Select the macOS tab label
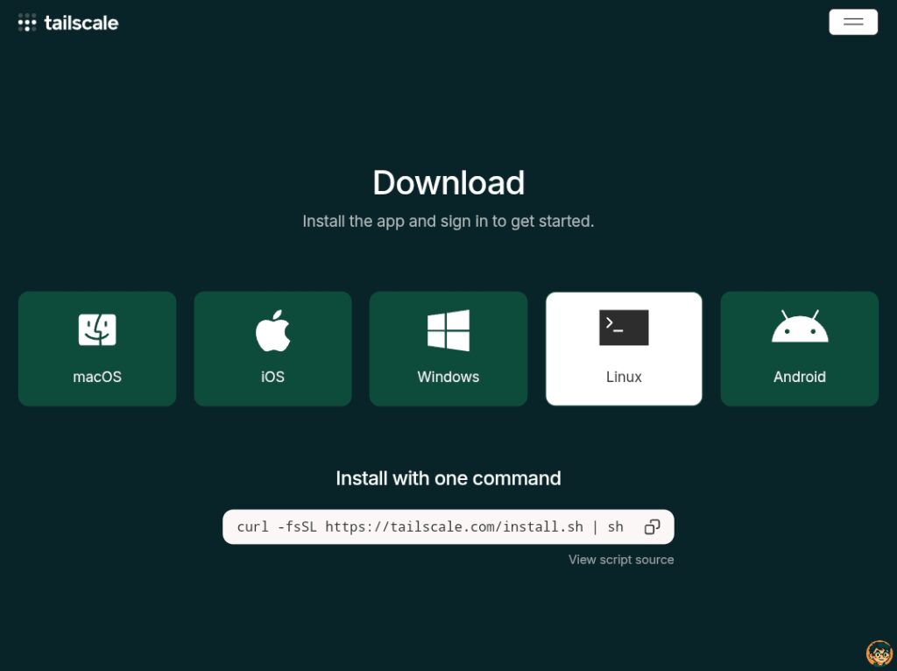The width and height of the screenshot is (897, 671). [97, 377]
